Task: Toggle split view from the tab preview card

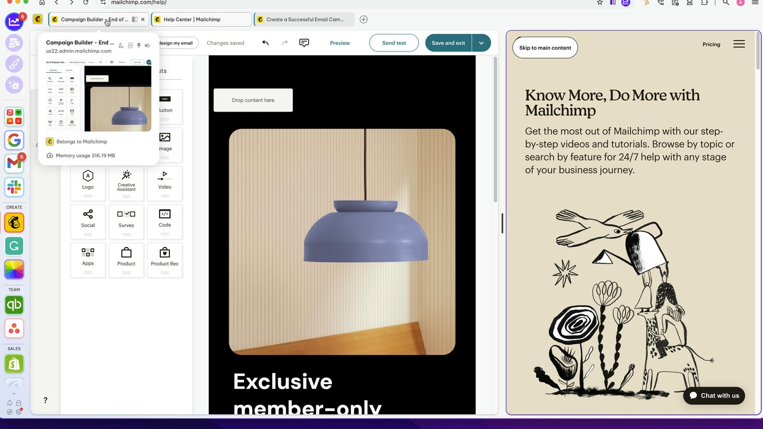Action: point(130,45)
